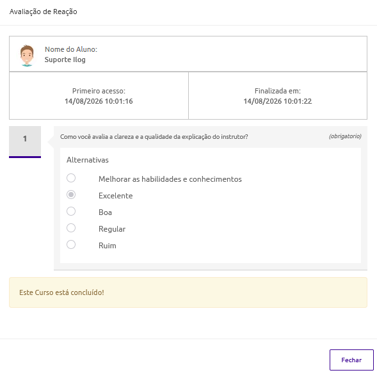377x375 pixels.
Task: Click the Regular option label
Action: point(112,229)
